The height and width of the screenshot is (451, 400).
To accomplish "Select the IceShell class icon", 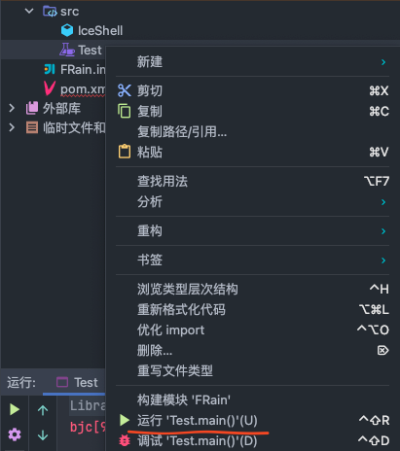I will coord(67,30).
